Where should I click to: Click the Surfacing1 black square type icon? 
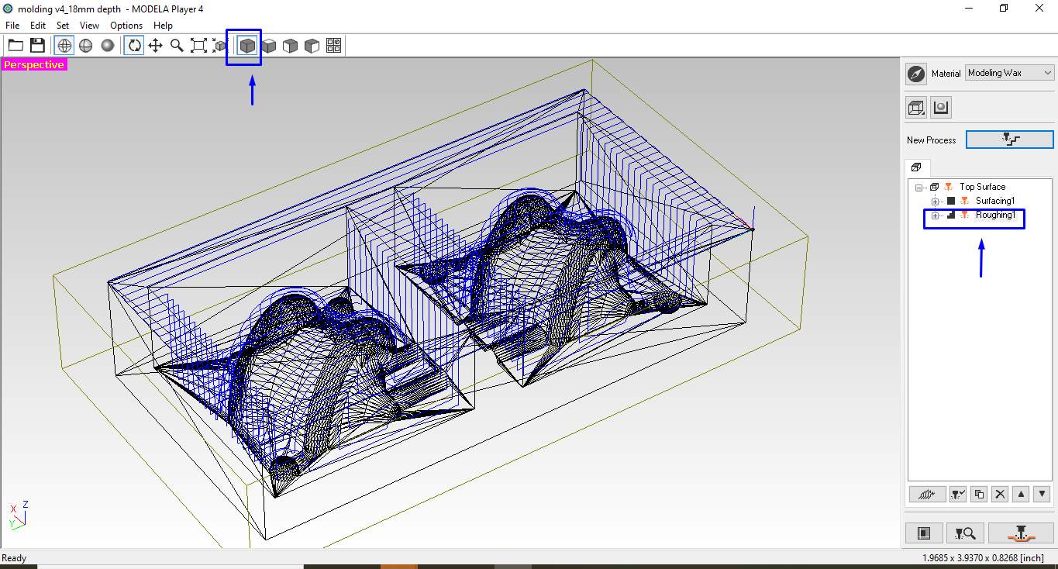(x=951, y=202)
